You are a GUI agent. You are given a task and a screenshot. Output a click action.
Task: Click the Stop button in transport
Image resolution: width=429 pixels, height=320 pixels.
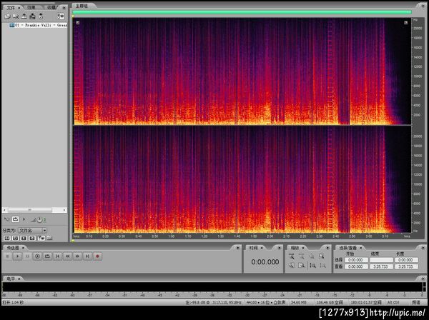pyautogui.click(x=8, y=256)
